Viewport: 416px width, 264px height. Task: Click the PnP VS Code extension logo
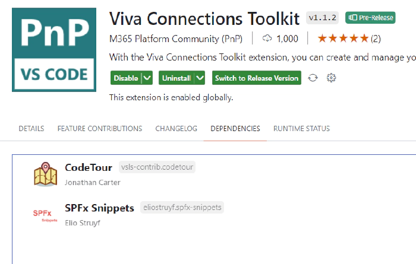[54, 50]
